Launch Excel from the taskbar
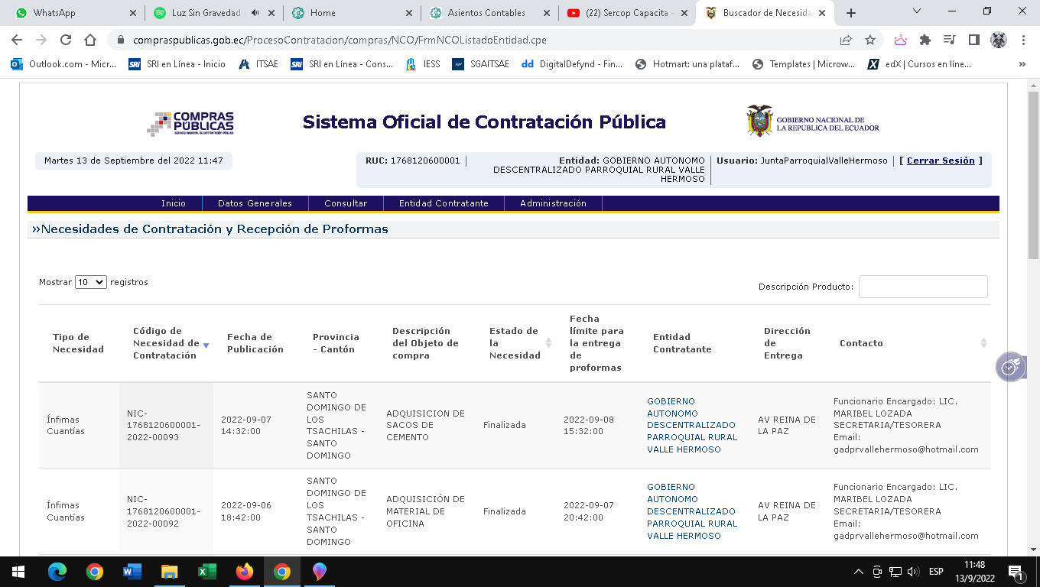The width and height of the screenshot is (1040, 587). click(x=206, y=572)
